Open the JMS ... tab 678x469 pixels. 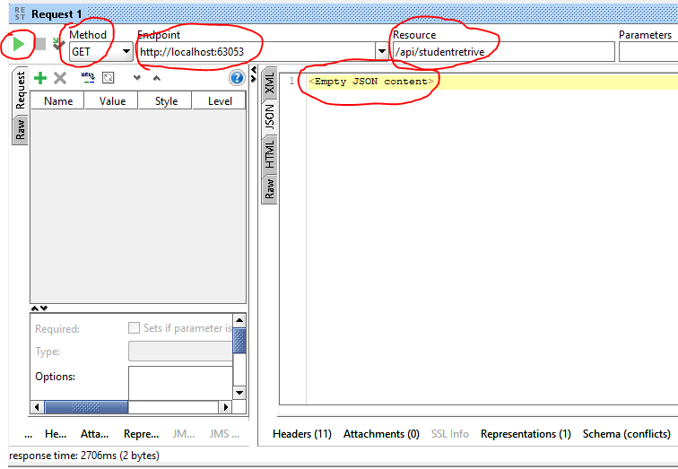point(224,433)
